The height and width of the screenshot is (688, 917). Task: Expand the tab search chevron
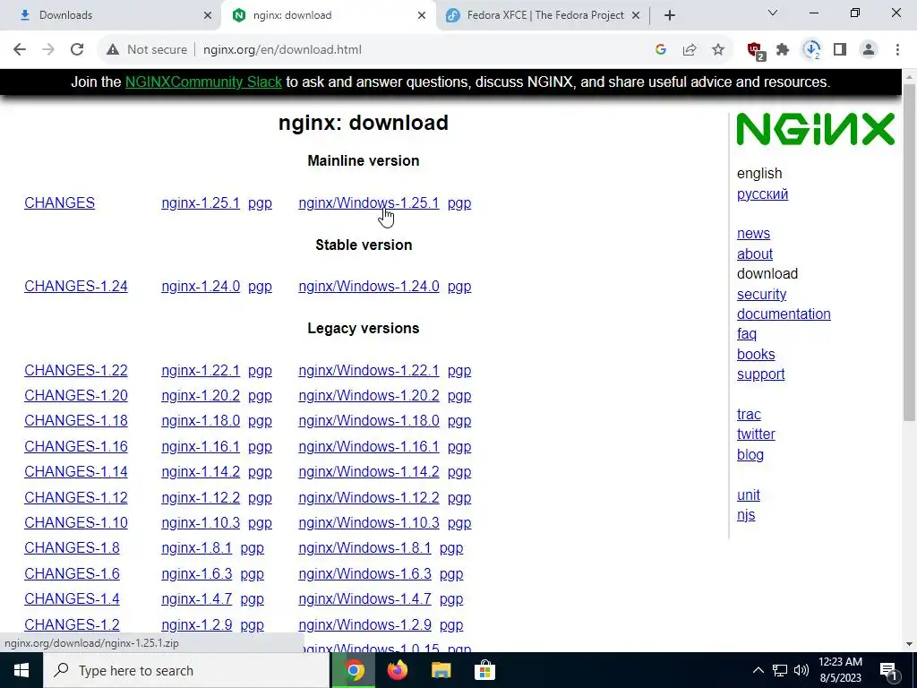click(x=773, y=13)
